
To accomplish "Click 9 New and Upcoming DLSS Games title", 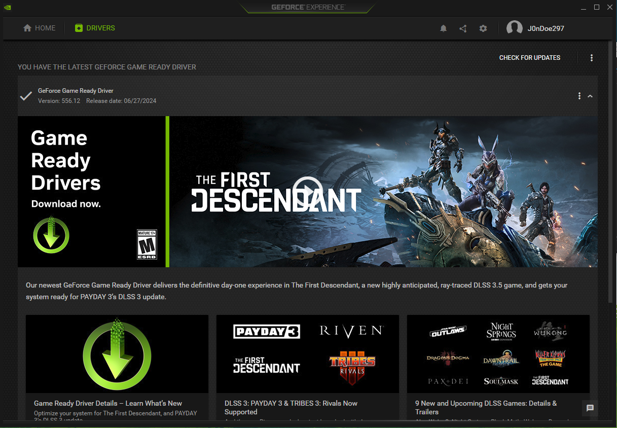I will [486, 407].
